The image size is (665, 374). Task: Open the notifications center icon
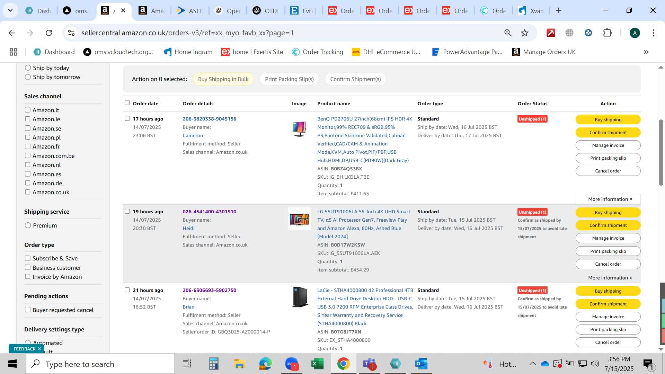click(x=648, y=364)
